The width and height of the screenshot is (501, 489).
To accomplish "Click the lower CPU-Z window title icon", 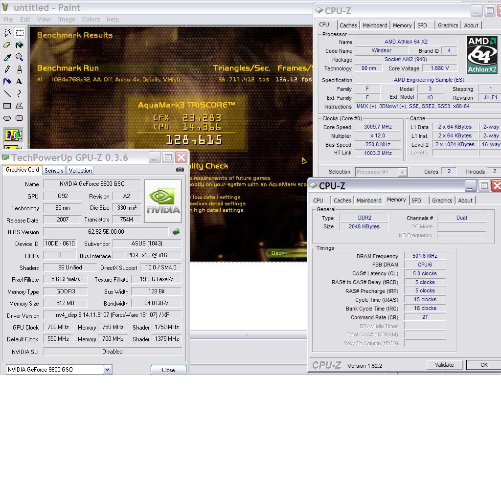I will click(313, 185).
